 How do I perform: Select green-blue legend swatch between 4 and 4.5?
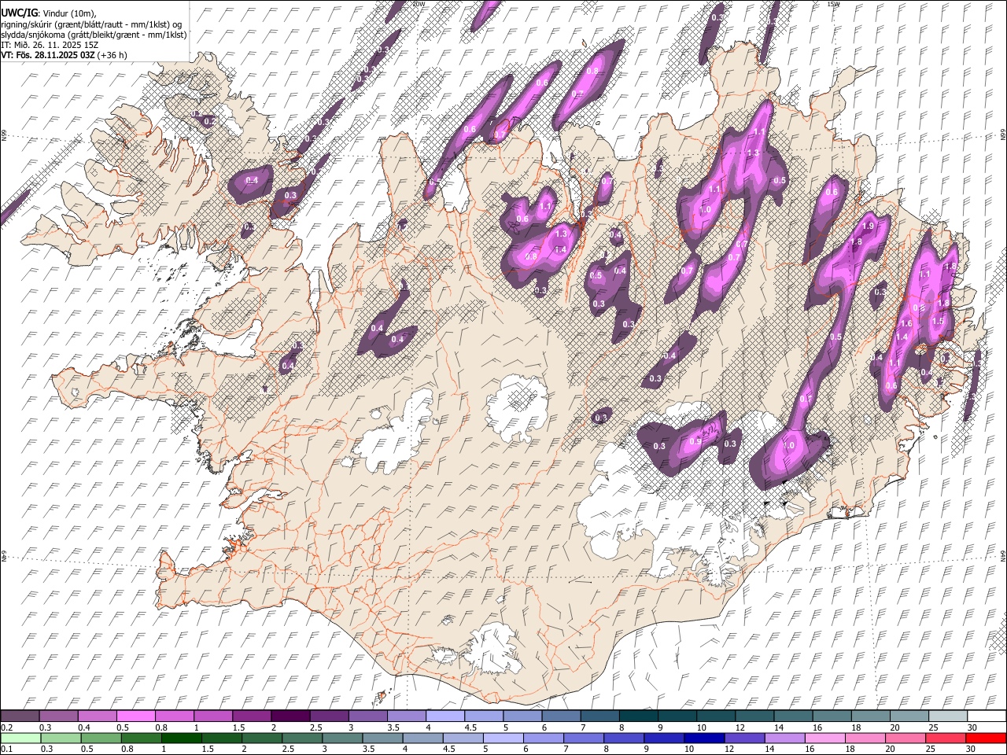click(x=422, y=738)
